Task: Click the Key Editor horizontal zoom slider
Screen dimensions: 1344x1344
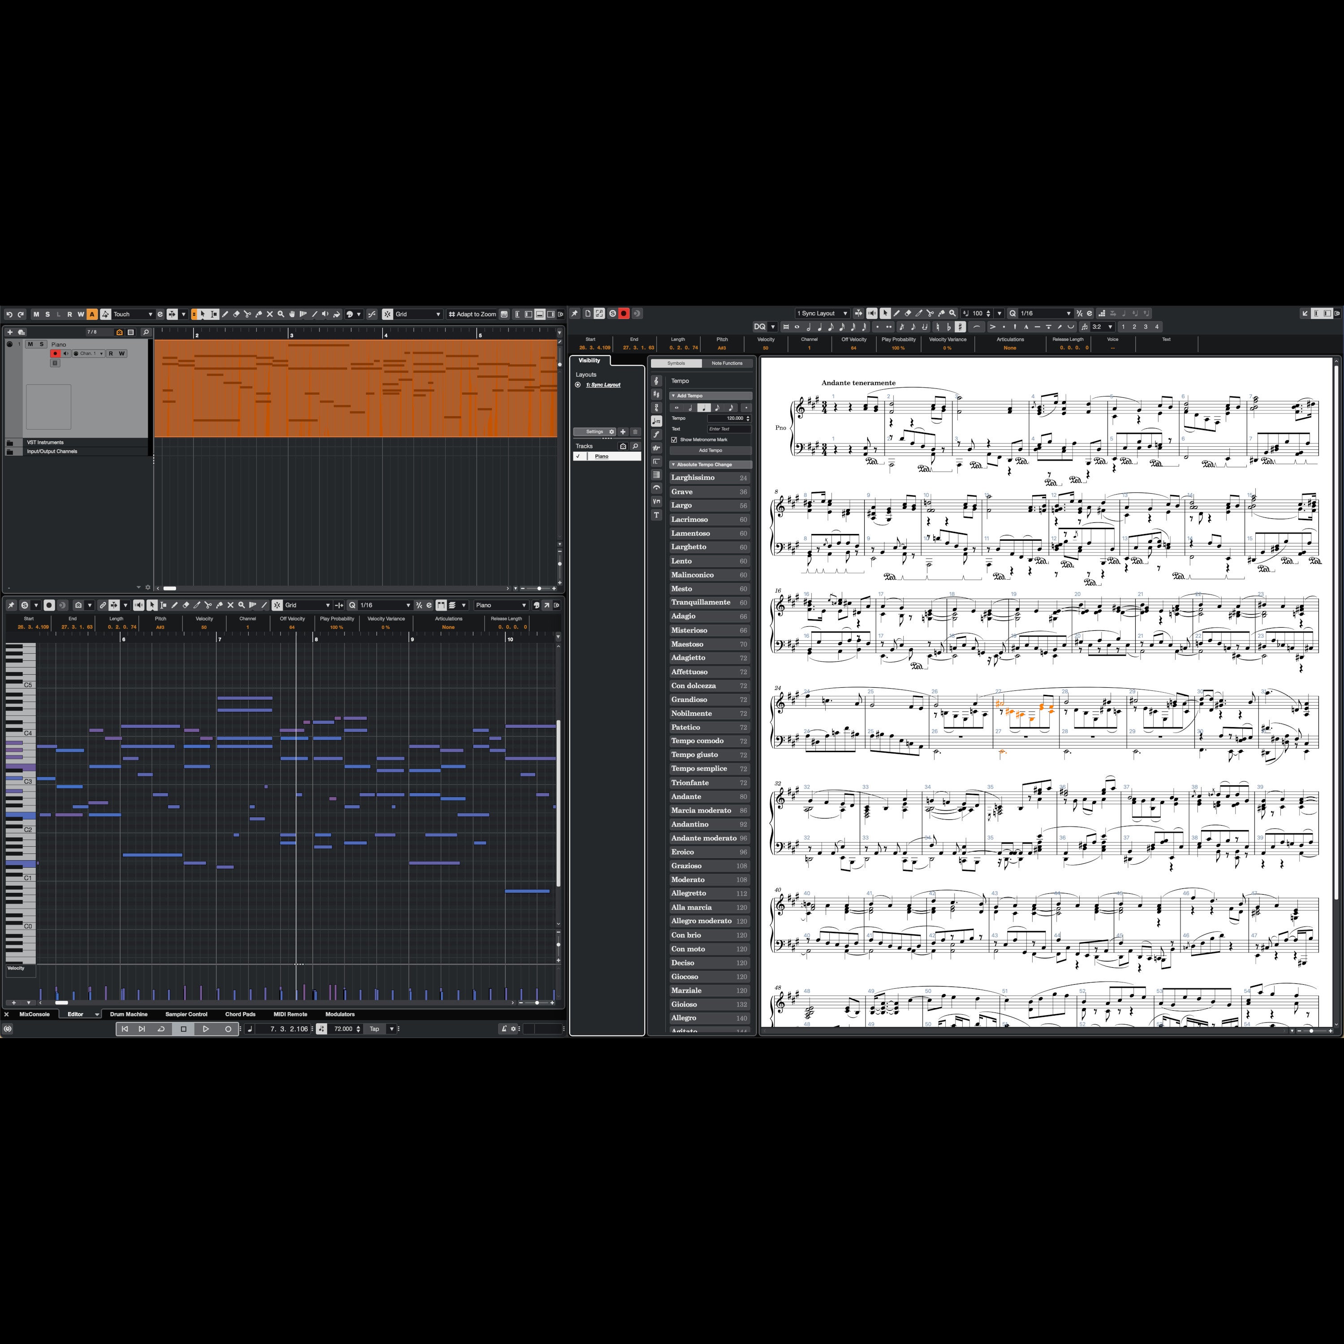Action: pyautogui.click(x=536, y=1003)
